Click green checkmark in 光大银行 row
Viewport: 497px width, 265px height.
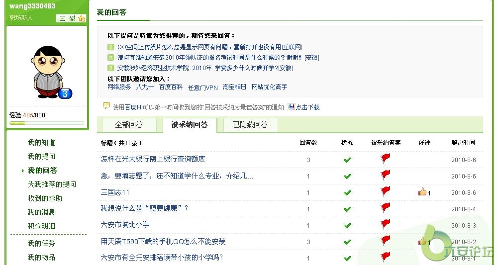[x=347, y=160]
